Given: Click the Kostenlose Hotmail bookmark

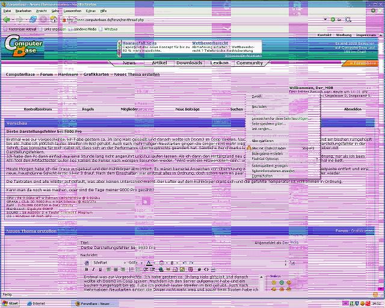Looking at the screenshot, I should coord(20,29).
